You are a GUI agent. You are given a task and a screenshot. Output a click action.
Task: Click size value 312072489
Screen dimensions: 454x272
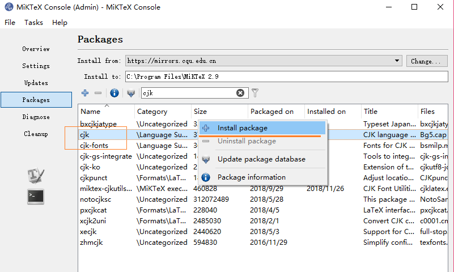pos(211,199)
